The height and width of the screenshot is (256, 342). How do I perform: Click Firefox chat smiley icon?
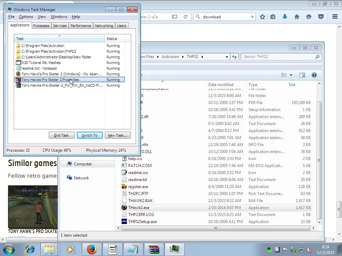(x=309, y=17)
